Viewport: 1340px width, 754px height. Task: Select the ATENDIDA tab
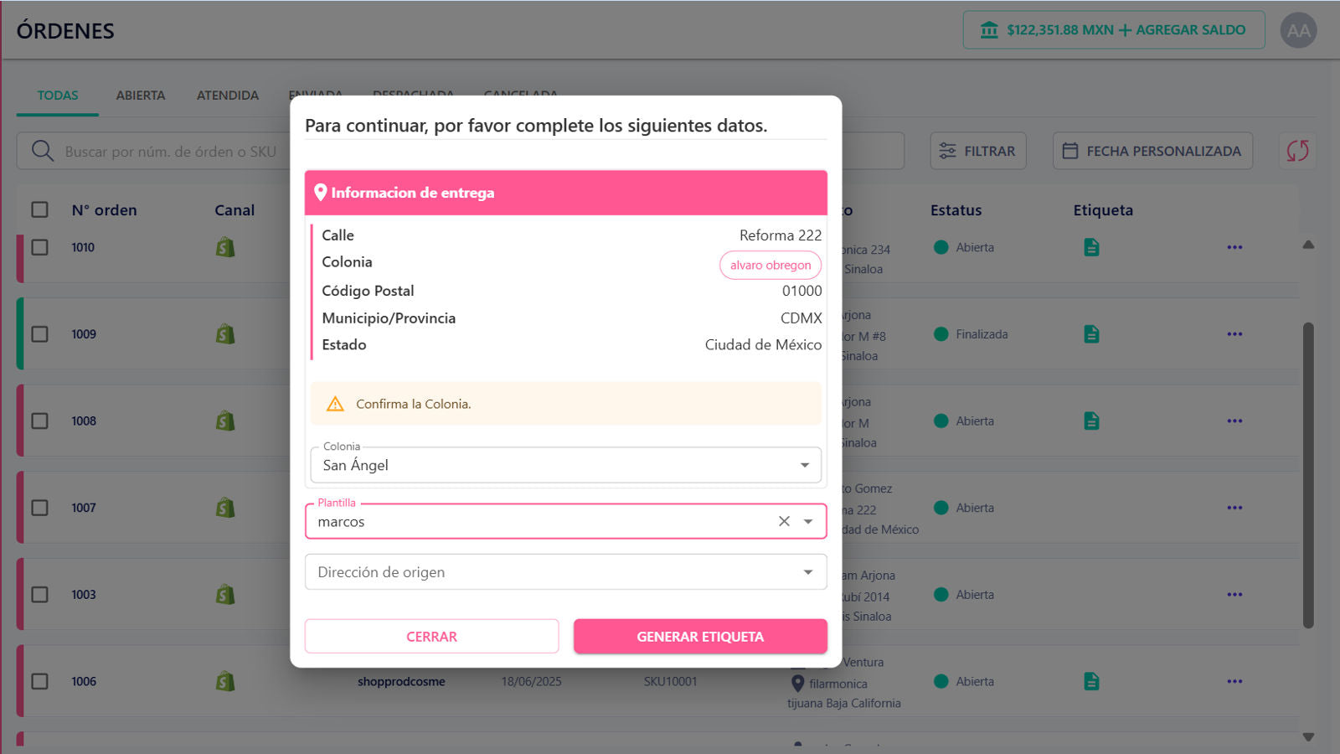[x=227, y=95]
